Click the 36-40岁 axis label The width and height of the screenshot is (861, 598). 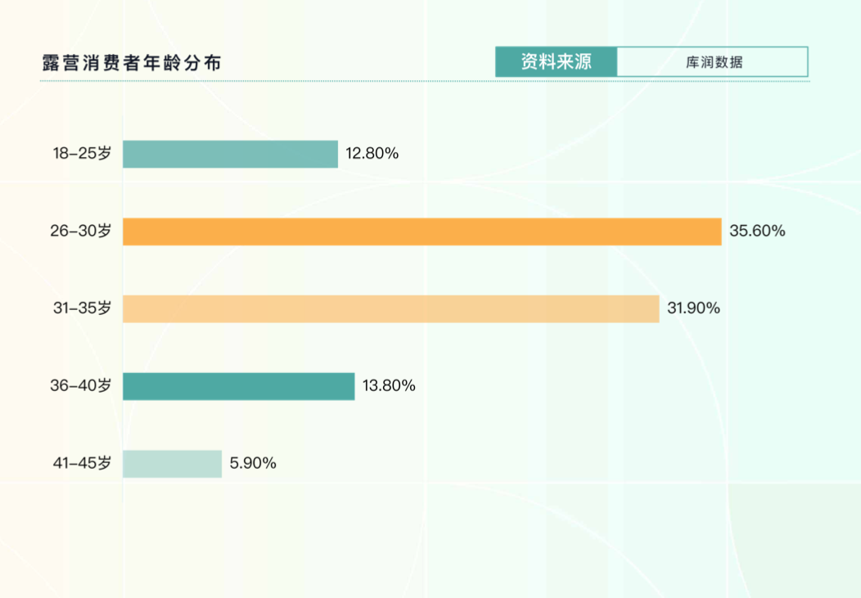tap(80, 385)
